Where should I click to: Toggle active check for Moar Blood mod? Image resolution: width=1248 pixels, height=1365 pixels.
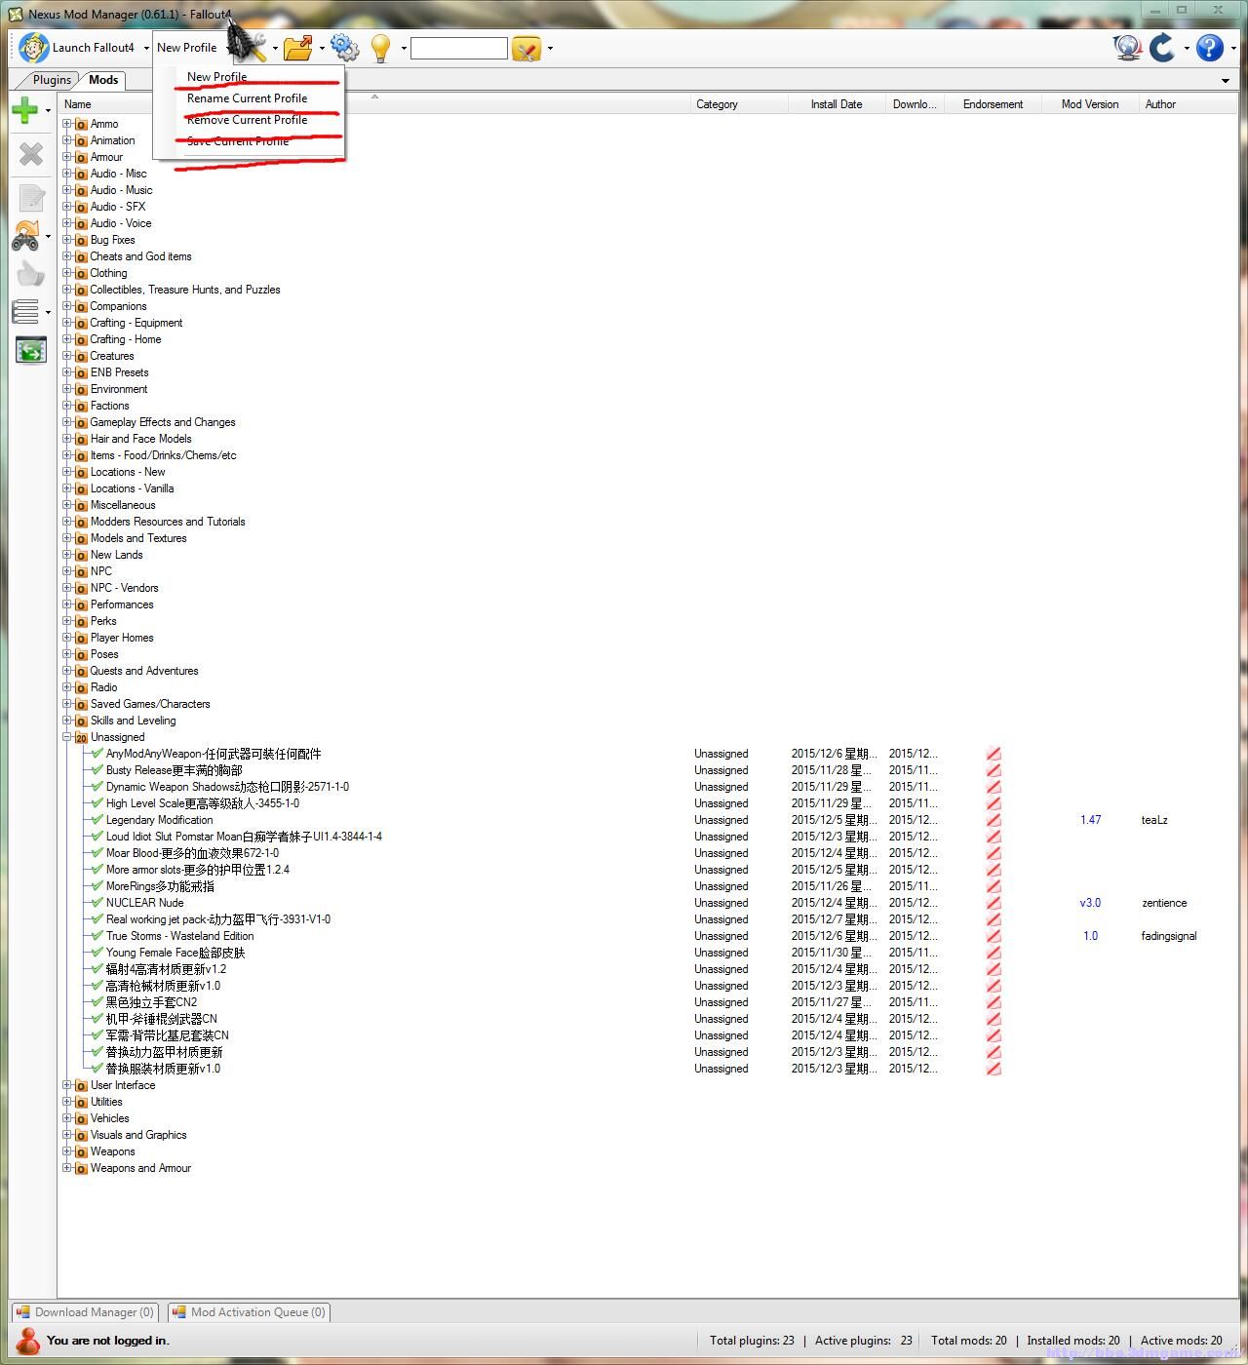[97, 852]
